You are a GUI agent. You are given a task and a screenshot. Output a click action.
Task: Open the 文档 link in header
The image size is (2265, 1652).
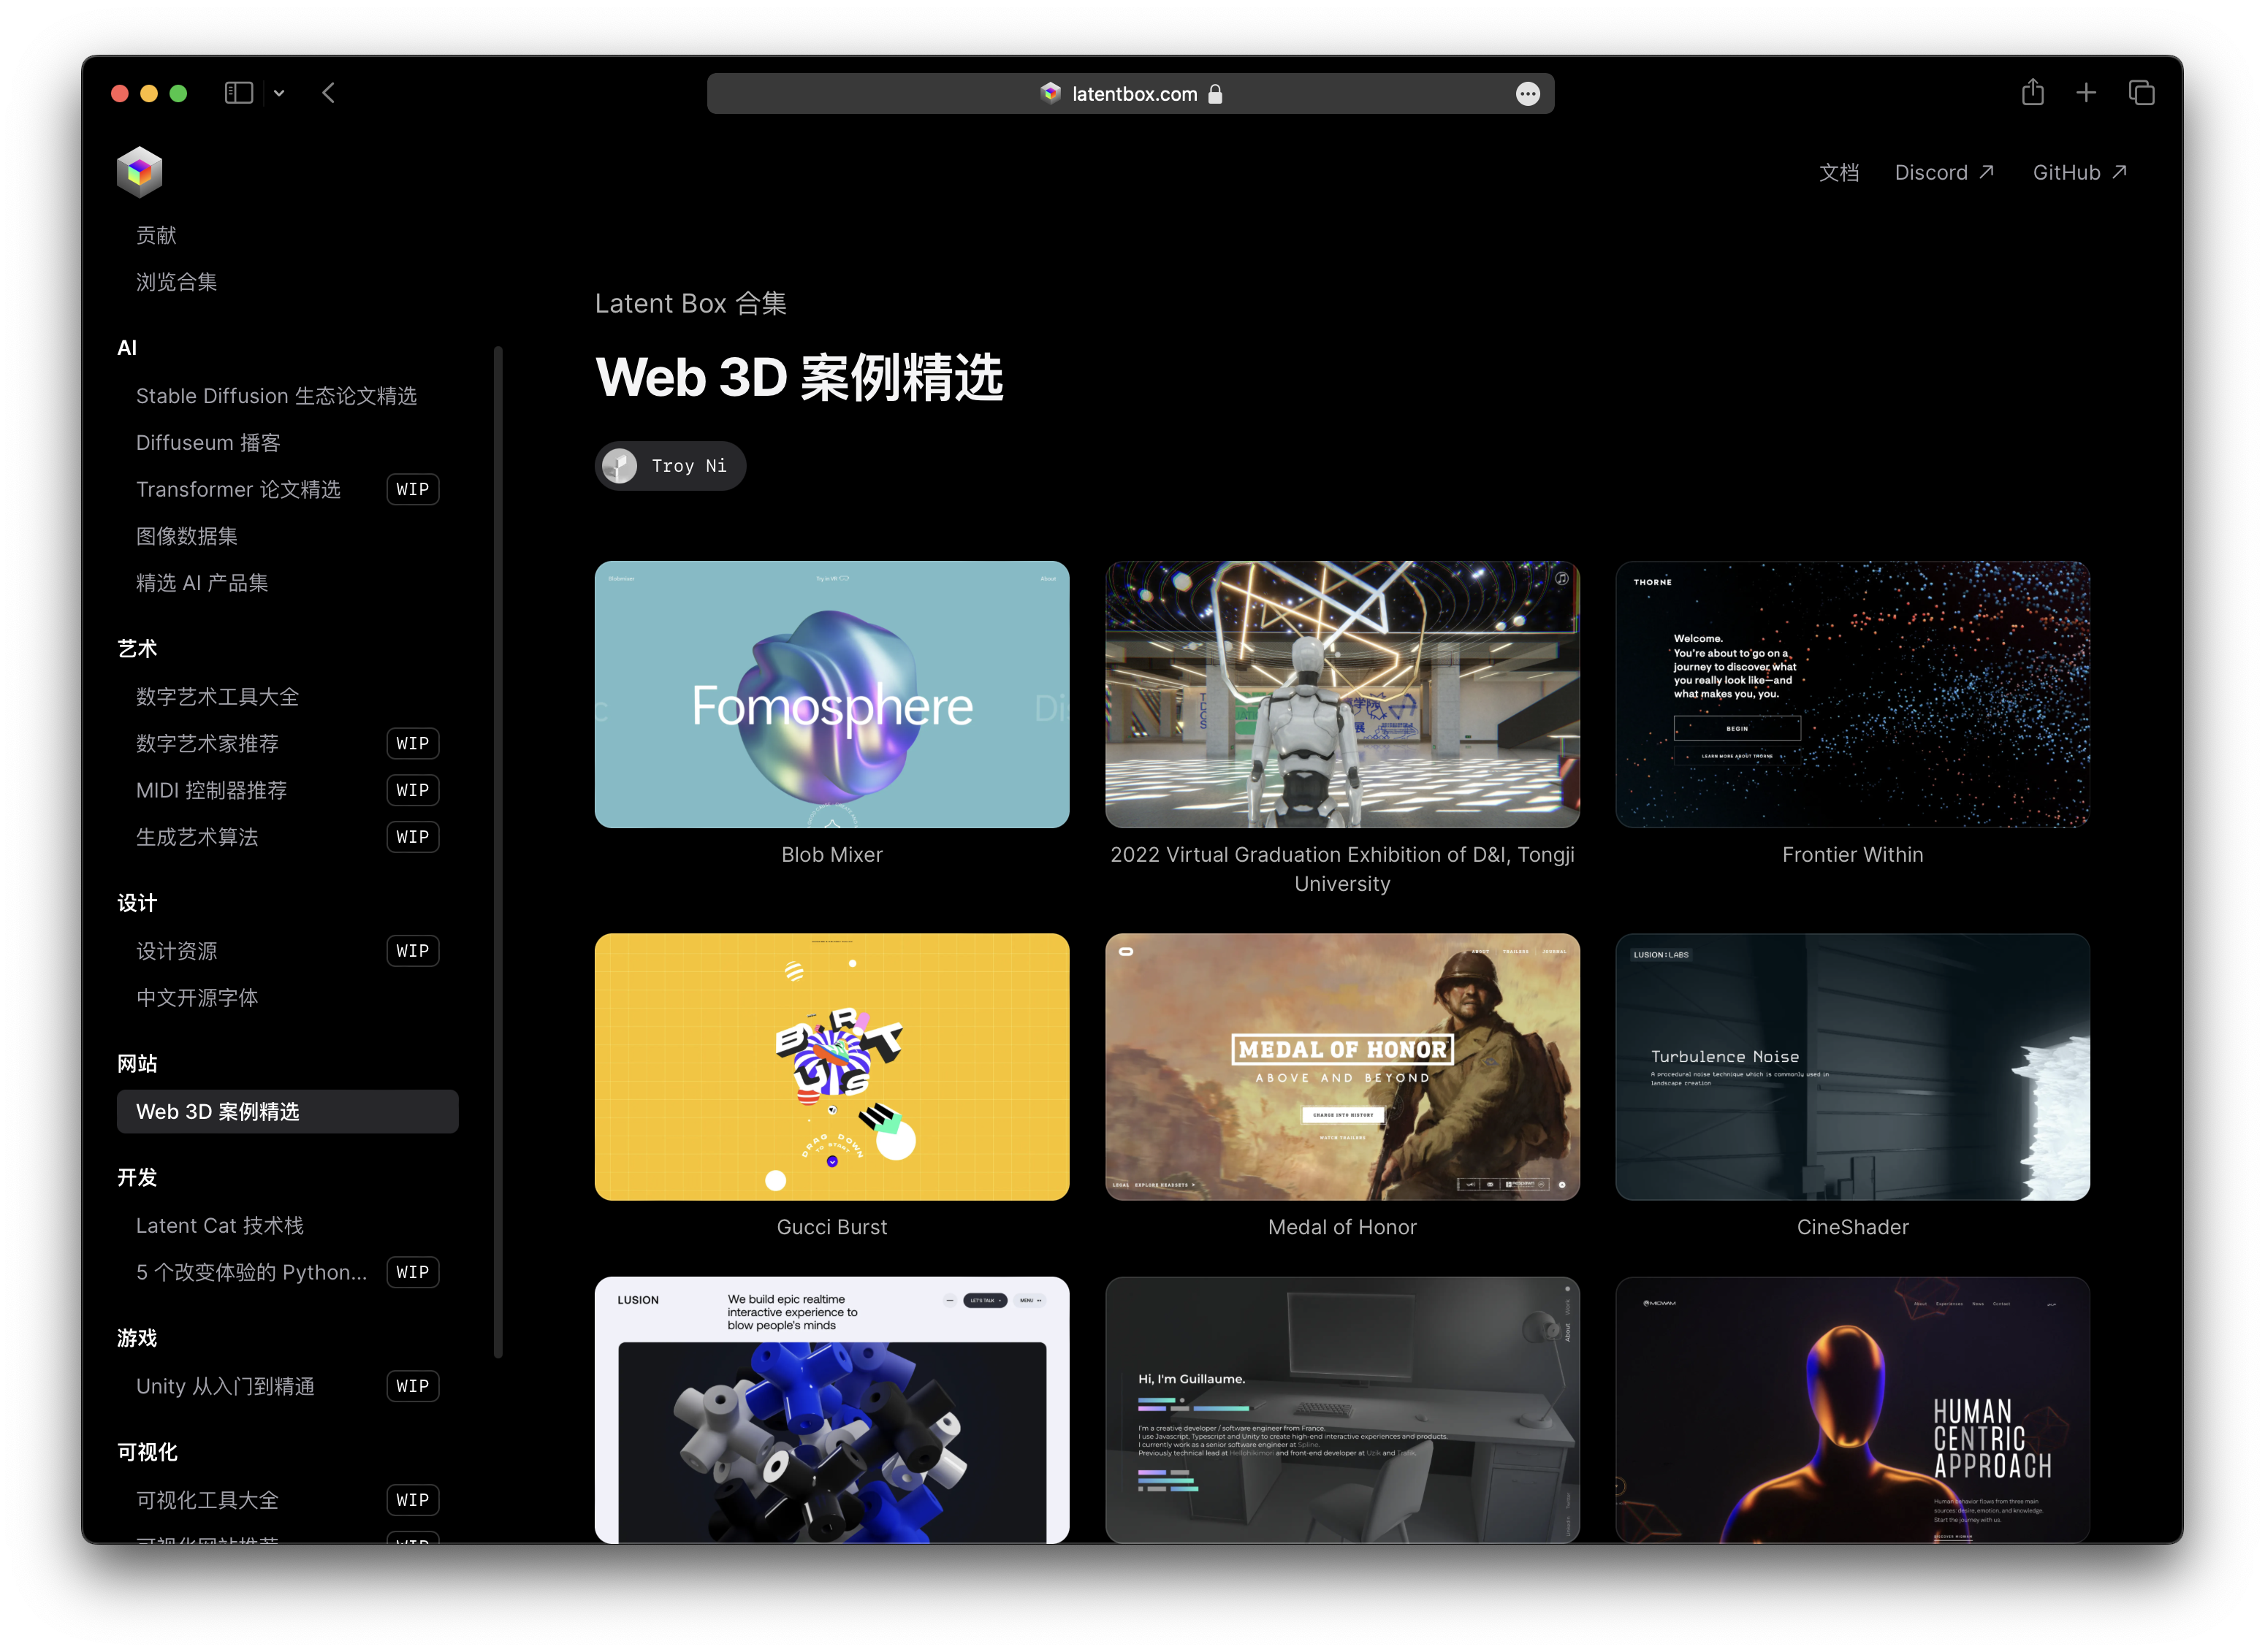[x=1838, y=173]
